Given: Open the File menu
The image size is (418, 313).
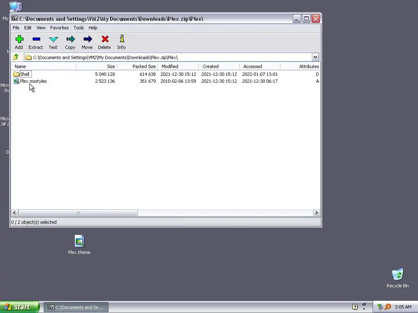Looking at the screenshot, I should tap(16, 28).
